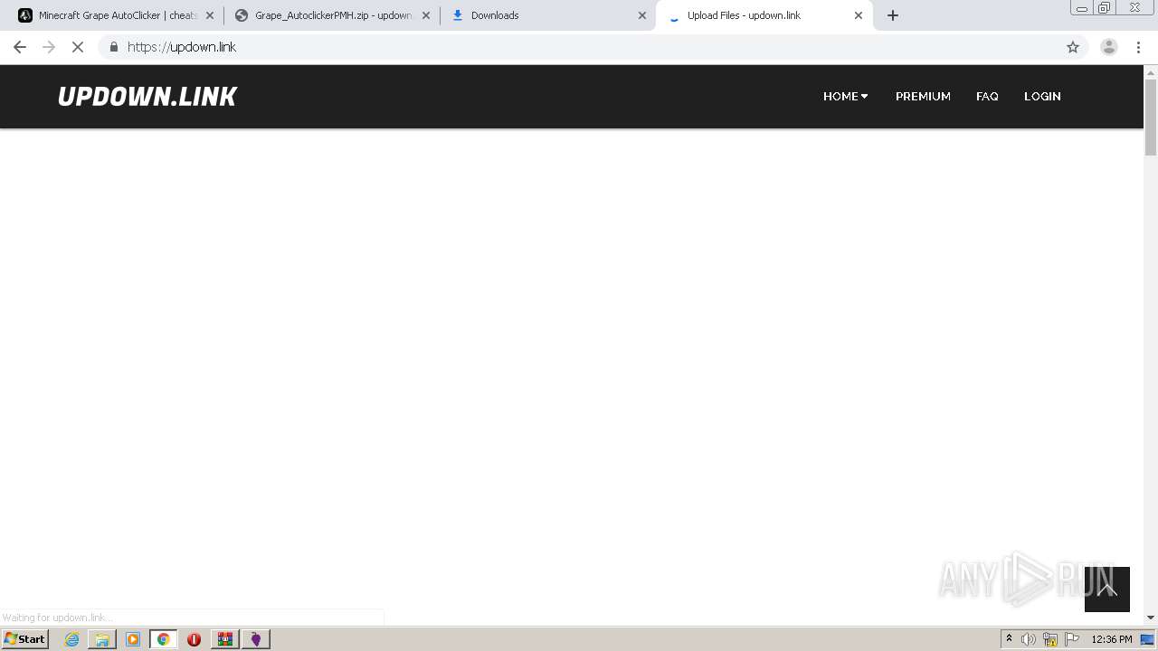Viewport: 1158px width, 651px height.
Task: Open Windows Media Player from taskbar
Action: pos(133,639)
